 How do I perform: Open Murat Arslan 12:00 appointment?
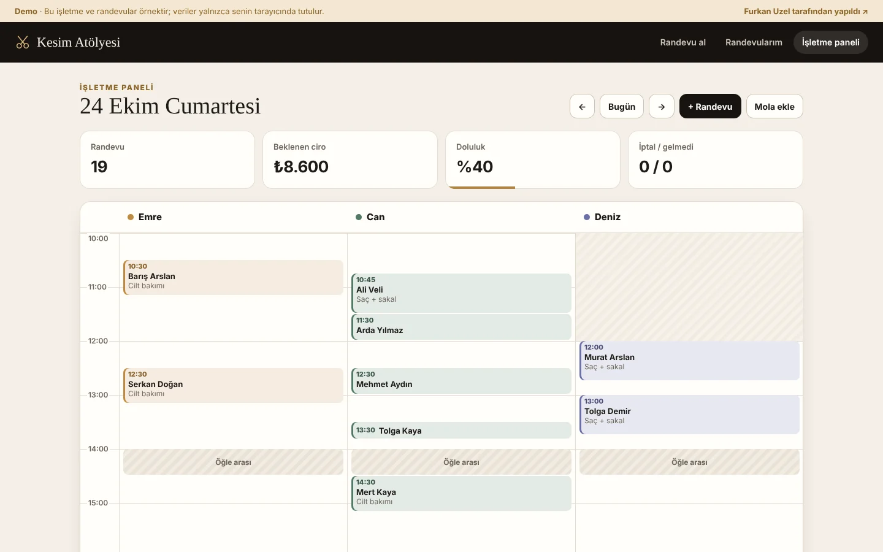pyautogui.click(x=690, y=361)
